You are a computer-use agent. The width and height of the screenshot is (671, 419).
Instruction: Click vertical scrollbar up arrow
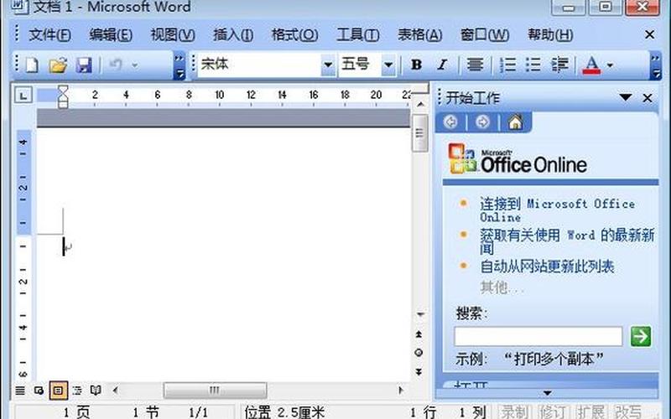pyautogui.click(x=420, y=104)
